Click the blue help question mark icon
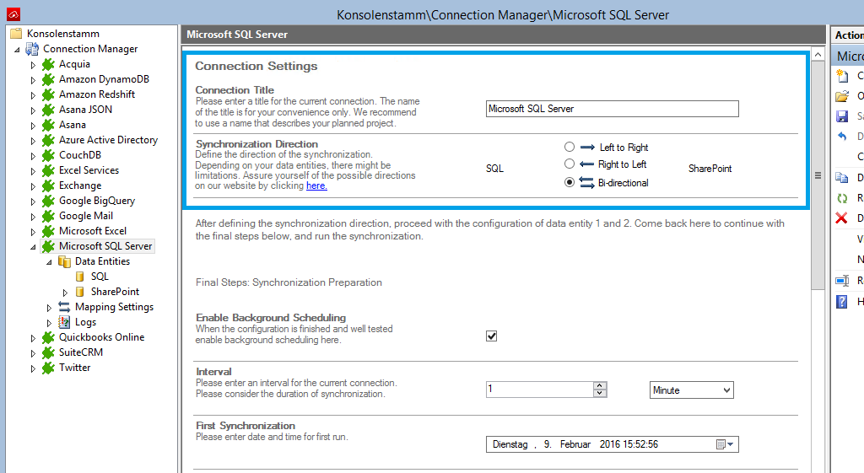Screen dimensions: 864x473 pyautogui.click(x=841, y=302)
